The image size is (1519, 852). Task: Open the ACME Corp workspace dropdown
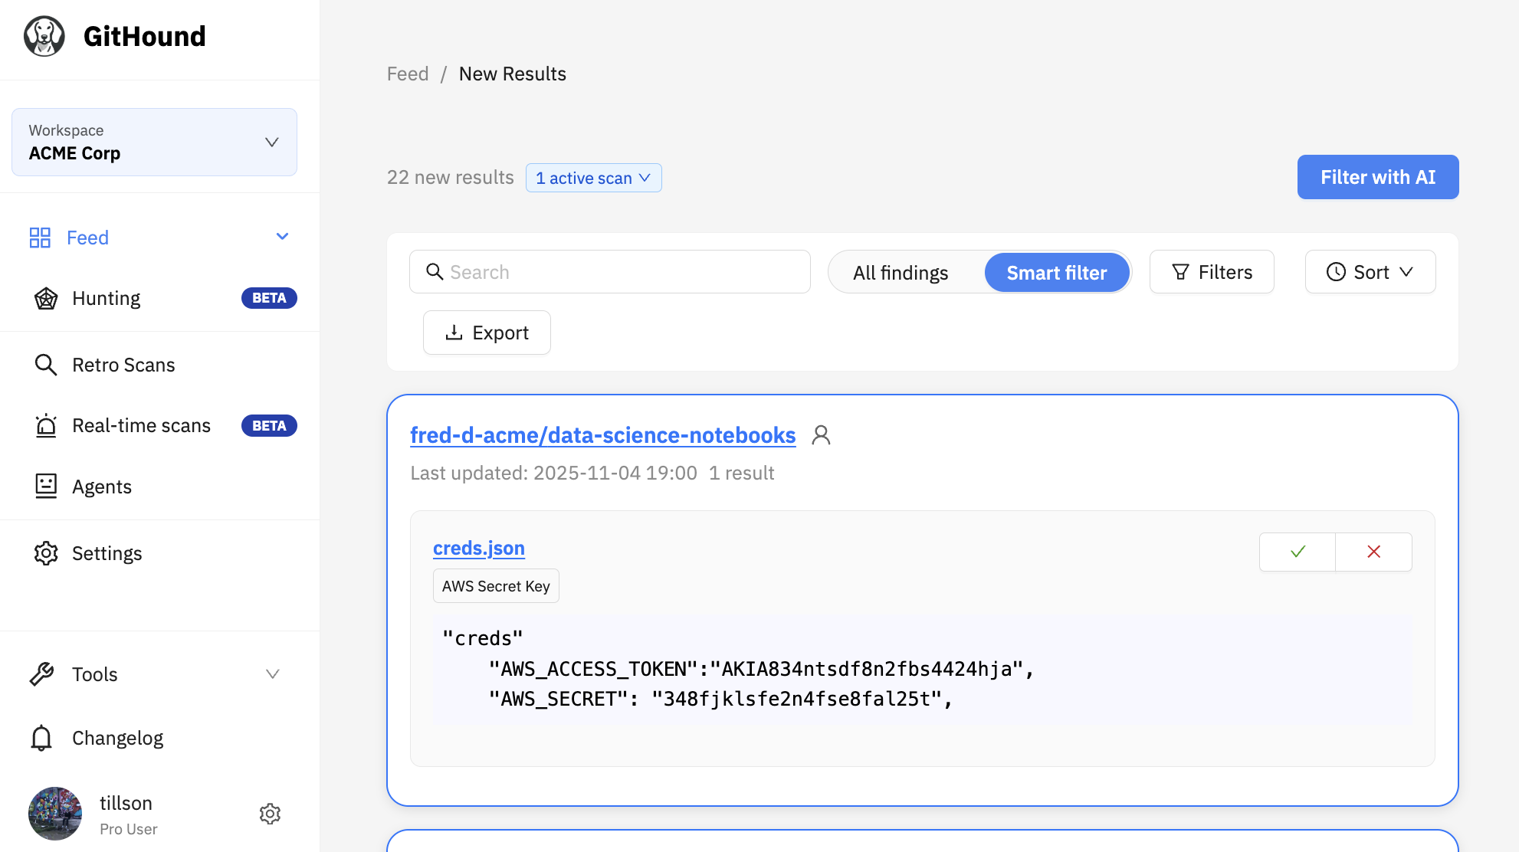[154, 142]
